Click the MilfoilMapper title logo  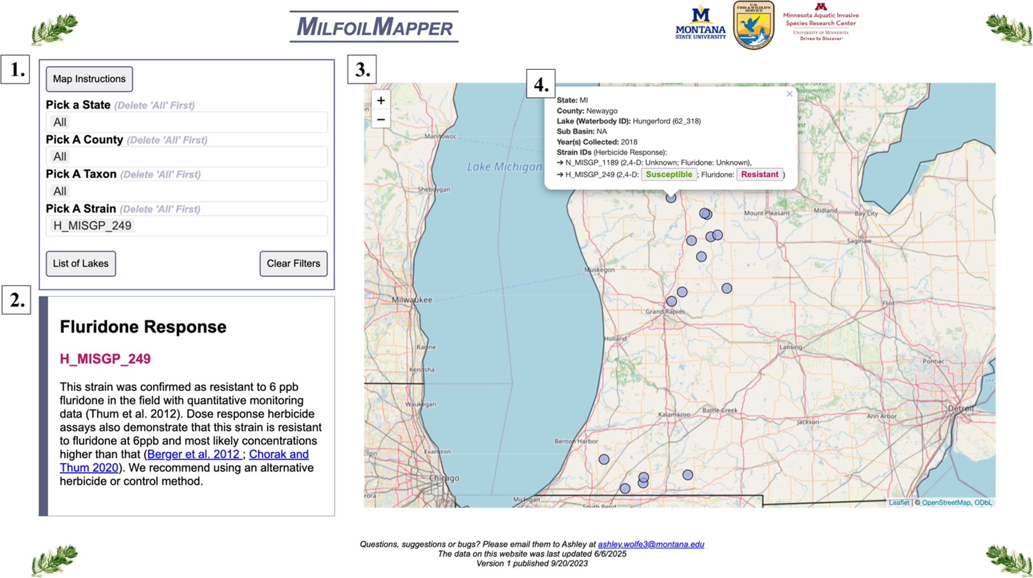pyautogui.click(x=374, y=26)
